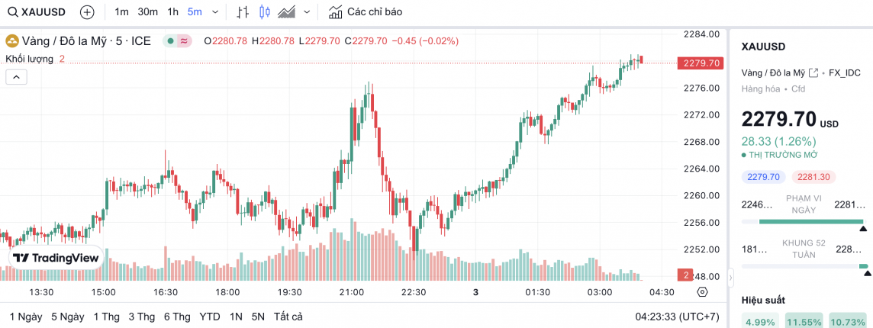Click the TradingView logo
Viewport: 873px width, 328px height.
(x=56, y=258)
